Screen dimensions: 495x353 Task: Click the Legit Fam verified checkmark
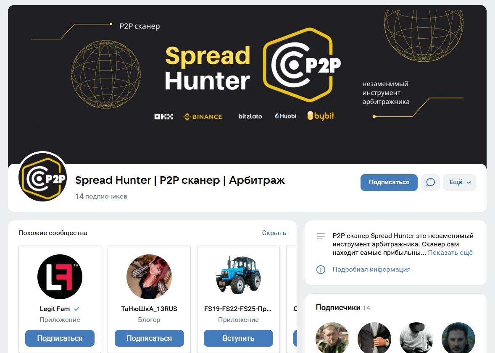(x=76, y=309)
